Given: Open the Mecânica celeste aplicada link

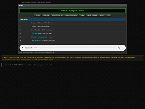Looking at the screenshot, I should tap(39, 37).
